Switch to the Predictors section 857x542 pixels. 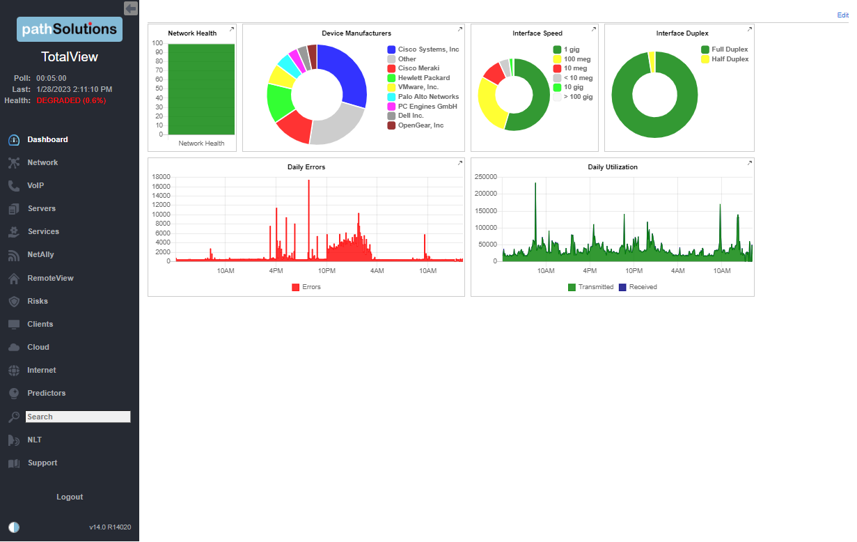(14, 393)
